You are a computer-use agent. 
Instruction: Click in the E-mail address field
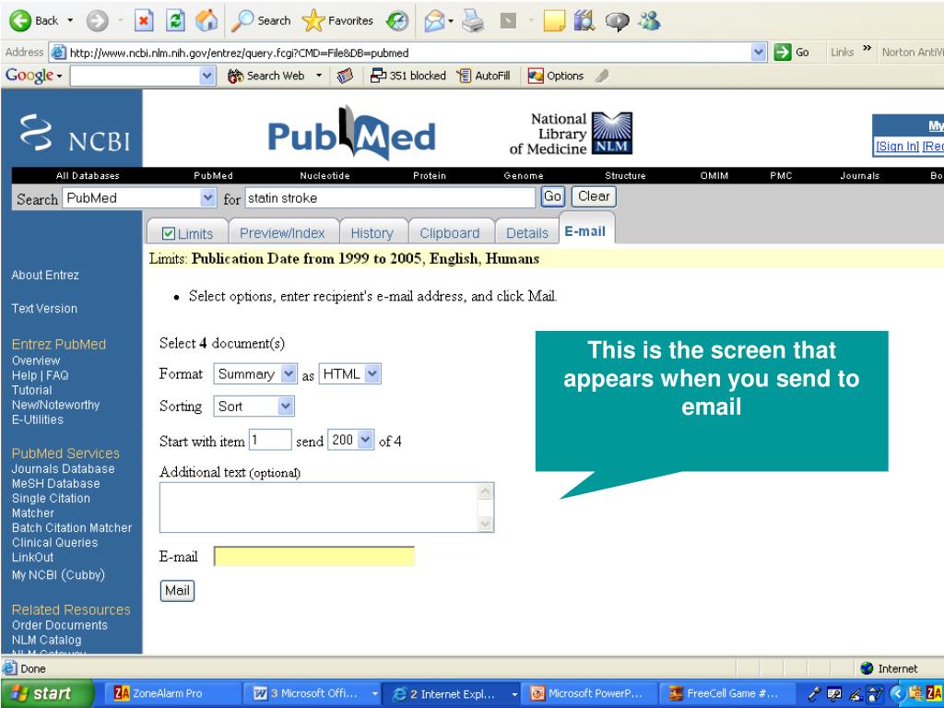click(314, 556)
